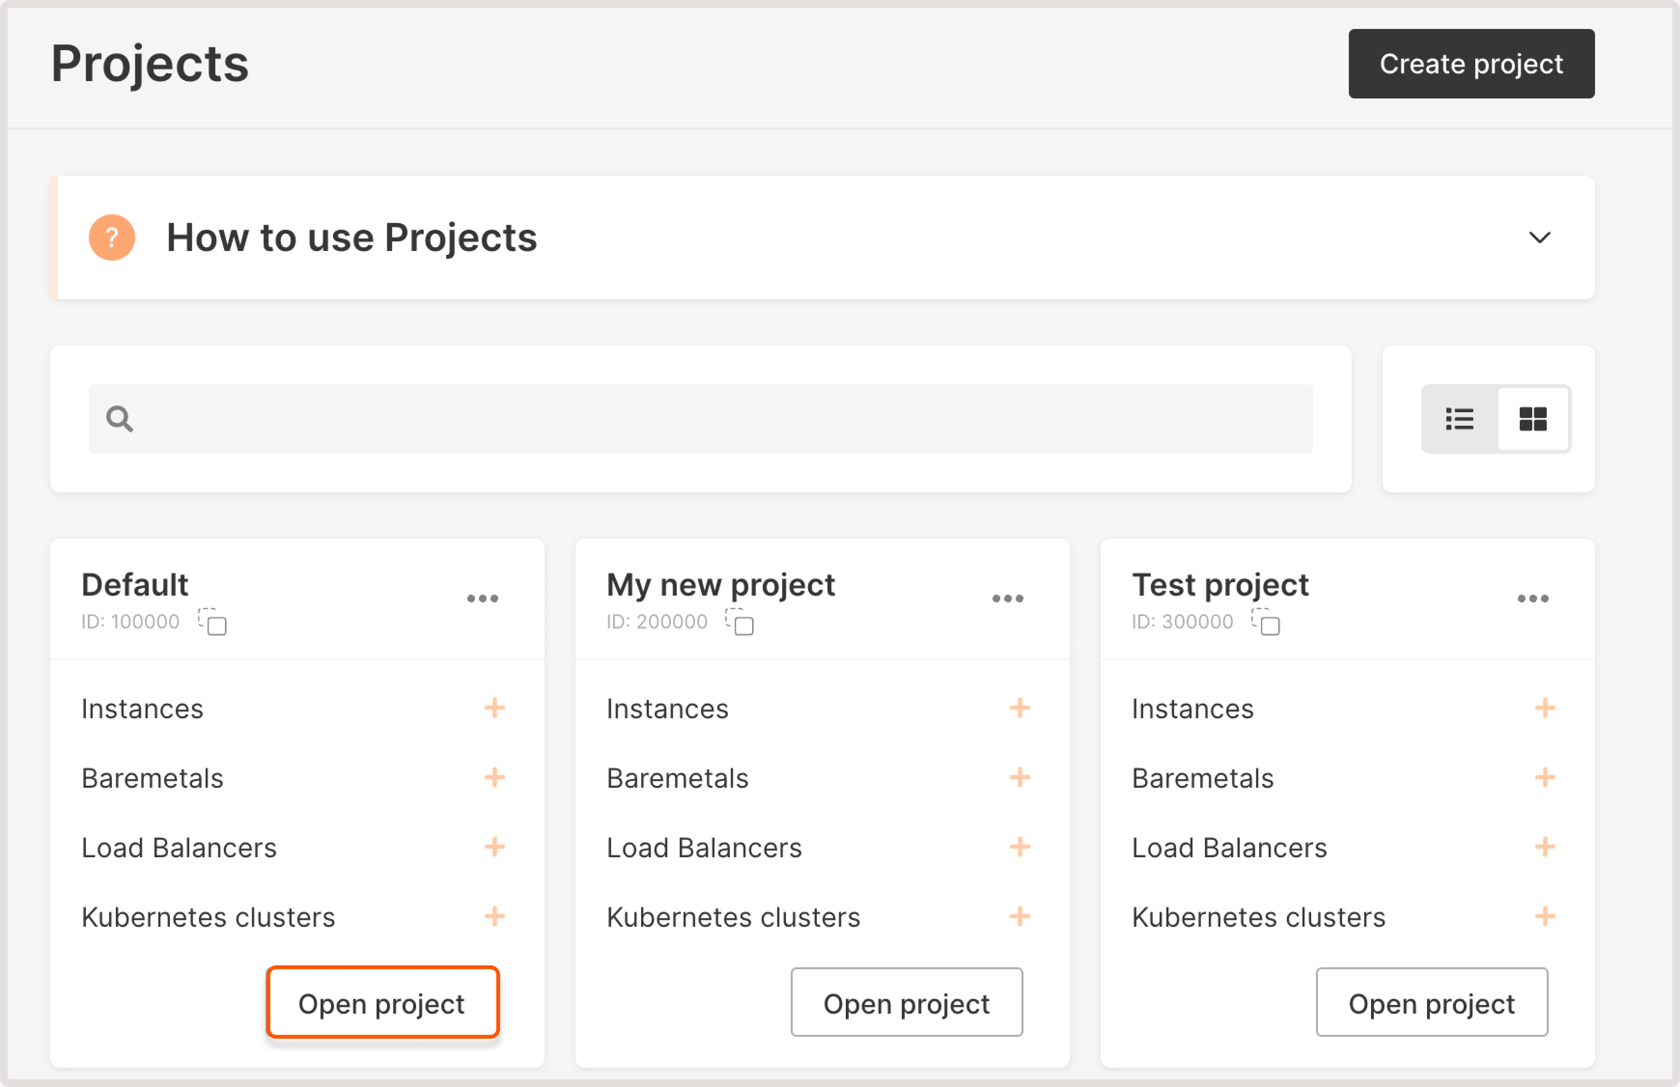The height and width of the screenshot is (1087, 1680).
Task: Click the search magnifier icon
Action: click(x=119, y=418)
